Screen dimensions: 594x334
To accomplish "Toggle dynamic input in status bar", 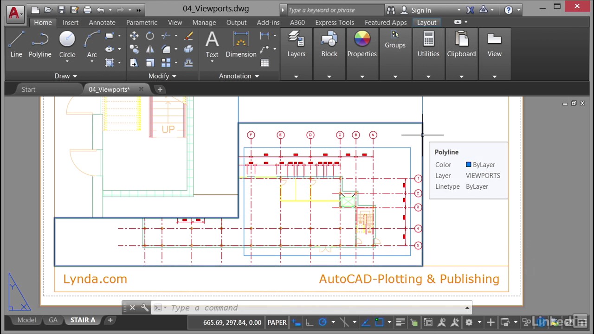I will (x=297, y=322).
